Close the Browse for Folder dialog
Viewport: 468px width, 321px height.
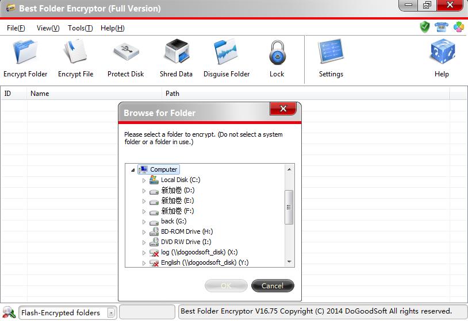pyautogui.click(x=283, y=109)
